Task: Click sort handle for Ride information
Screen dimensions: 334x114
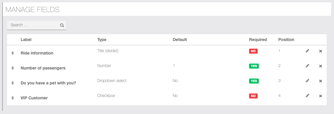Action: pyautogui.click(x=13, y=53)
